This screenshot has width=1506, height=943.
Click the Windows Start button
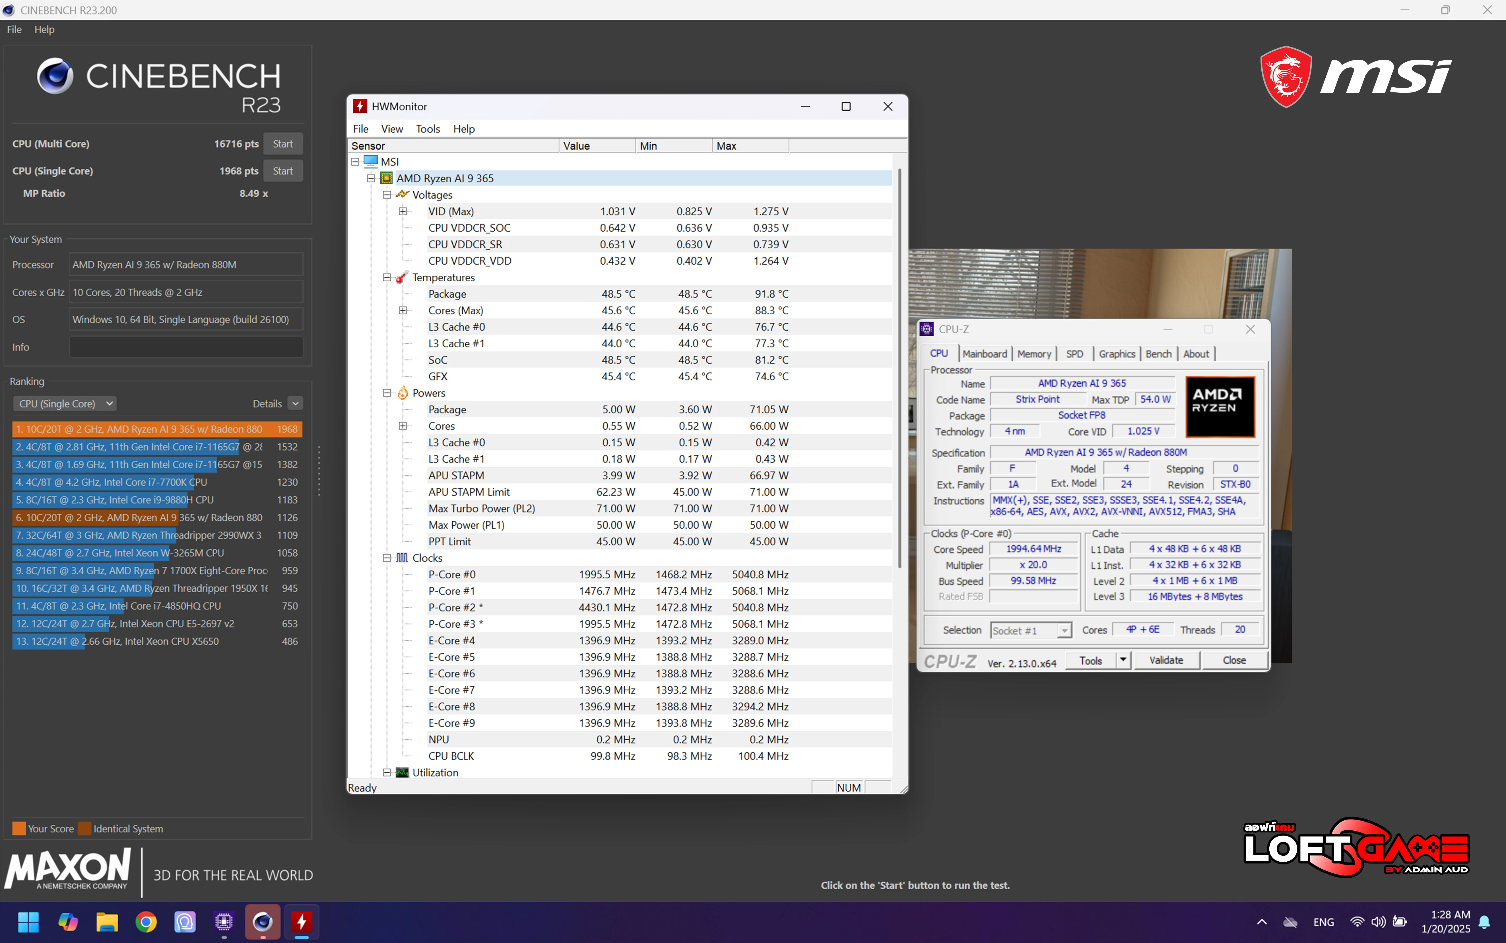[29, 921]
